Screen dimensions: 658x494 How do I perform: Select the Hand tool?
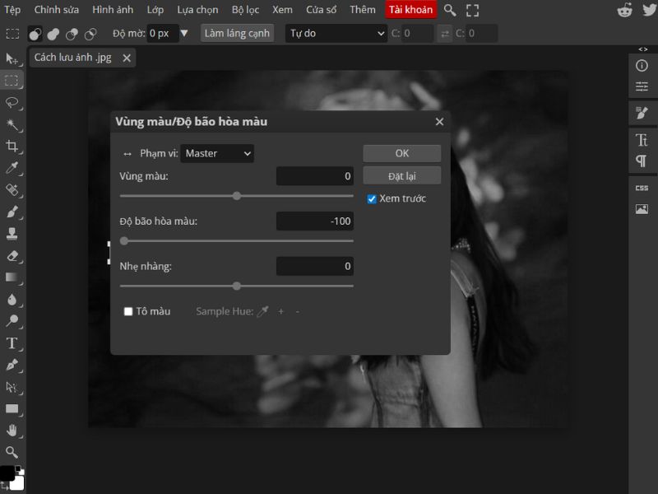(x=12, y=431)
